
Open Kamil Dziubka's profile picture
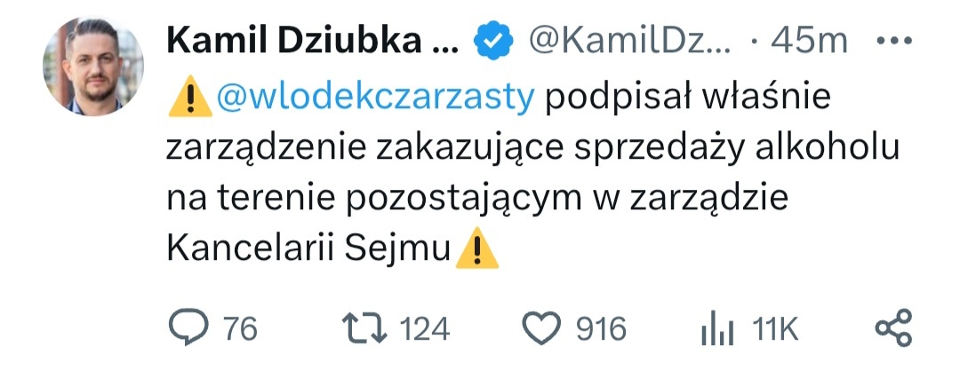click(92, 67)
